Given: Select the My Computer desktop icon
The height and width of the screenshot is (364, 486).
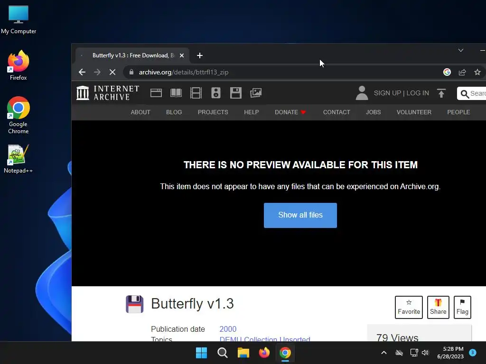Looking at the screenshot, I should click(19, 19).
